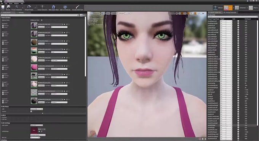Browse to Element 9 material with magnifier icon

pos(67,99)
